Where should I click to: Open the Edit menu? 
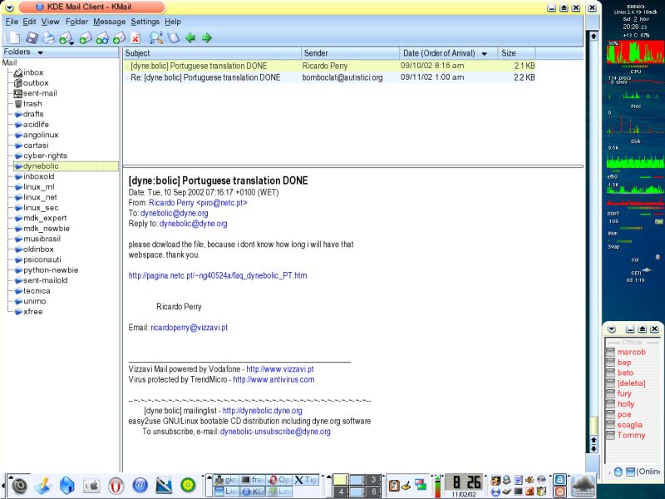29,22
